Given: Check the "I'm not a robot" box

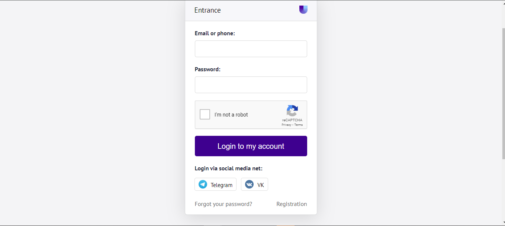Looking at the screenshot, I should [205, 114].
